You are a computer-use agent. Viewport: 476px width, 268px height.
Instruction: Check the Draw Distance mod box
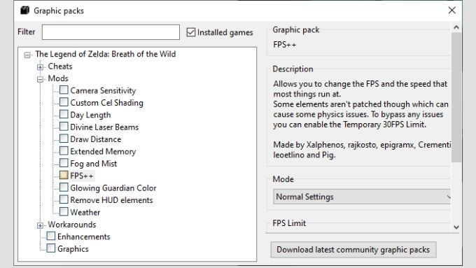[64, 139]
